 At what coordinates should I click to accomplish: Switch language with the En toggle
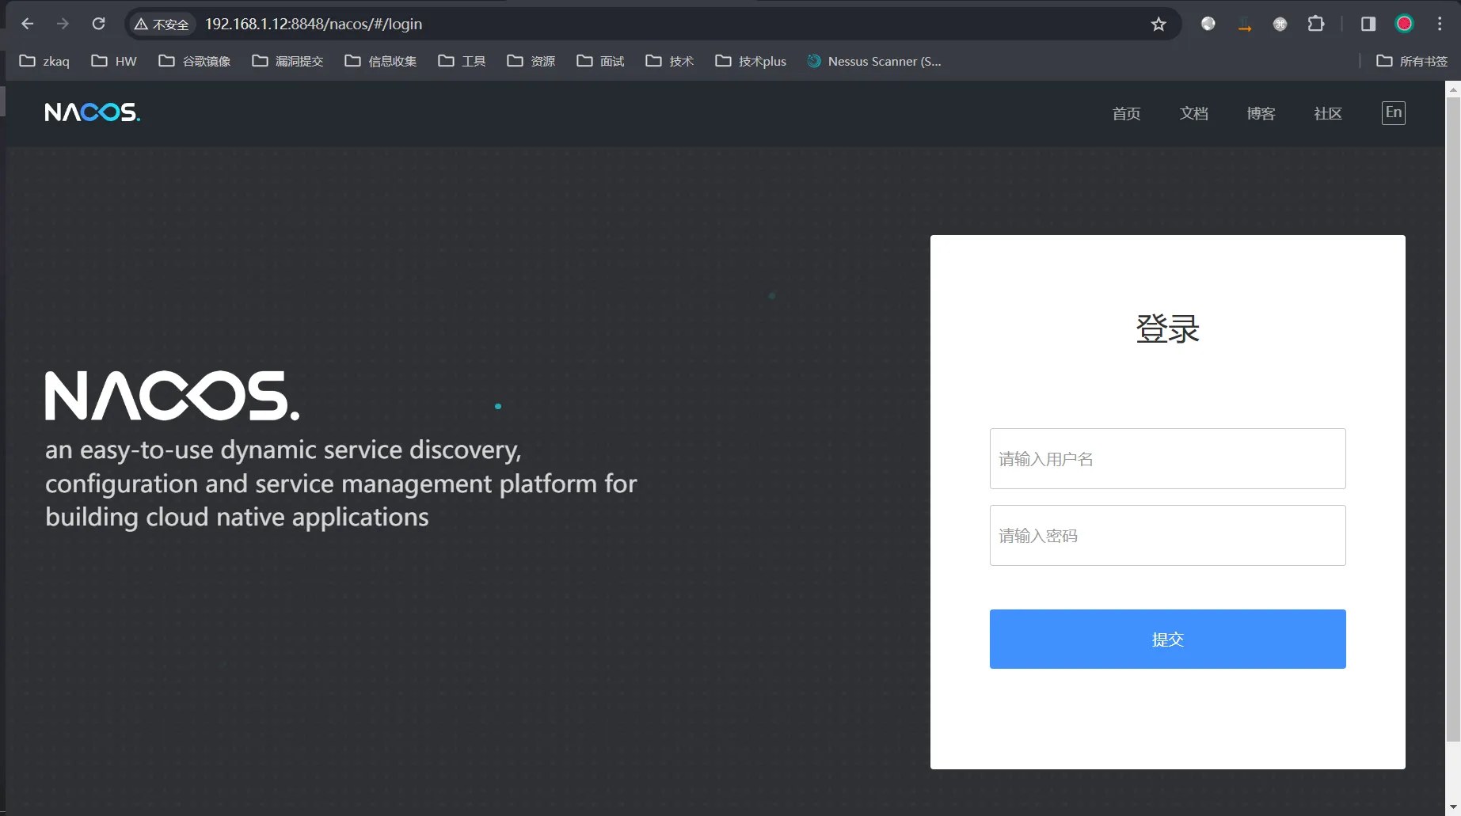(1393, 112)
